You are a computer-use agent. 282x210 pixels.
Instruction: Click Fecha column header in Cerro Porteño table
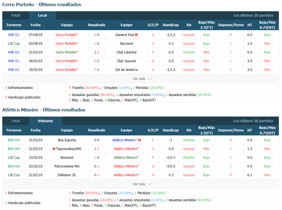tap(36, 25)
